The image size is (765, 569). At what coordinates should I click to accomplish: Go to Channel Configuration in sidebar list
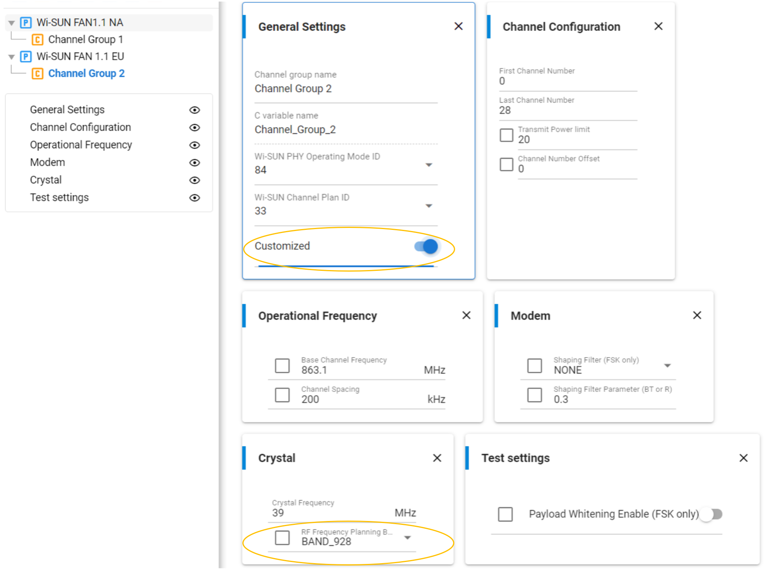pos(80,127)
